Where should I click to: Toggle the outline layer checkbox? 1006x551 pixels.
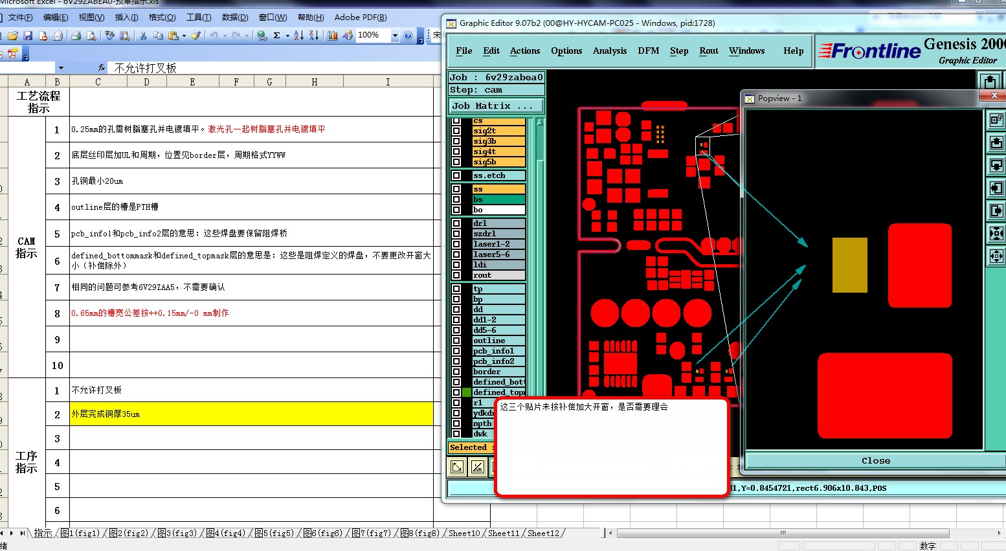456,341
